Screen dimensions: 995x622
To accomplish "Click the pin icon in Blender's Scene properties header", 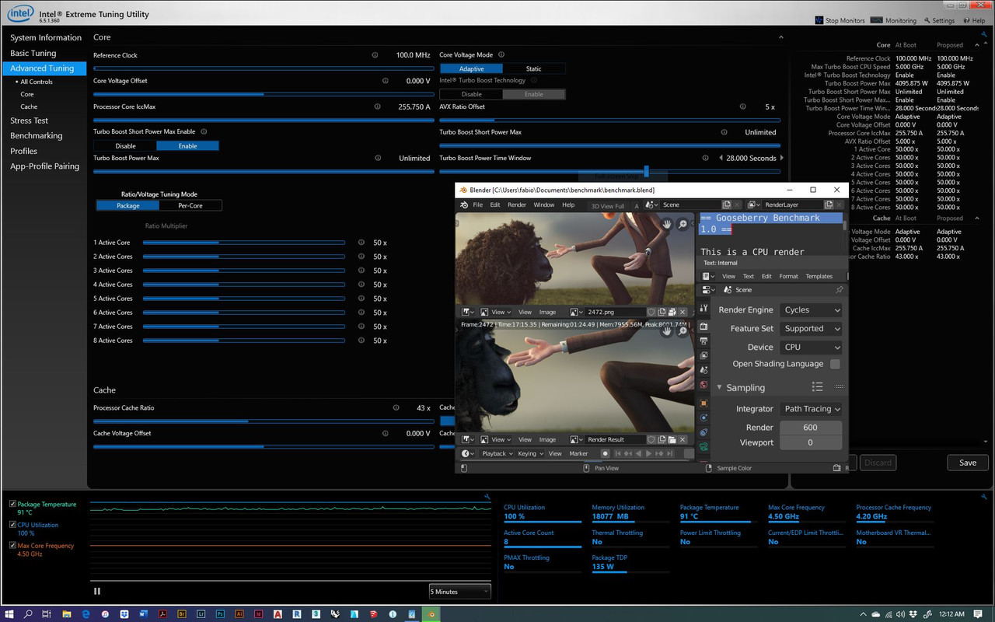I will point(839,290).
